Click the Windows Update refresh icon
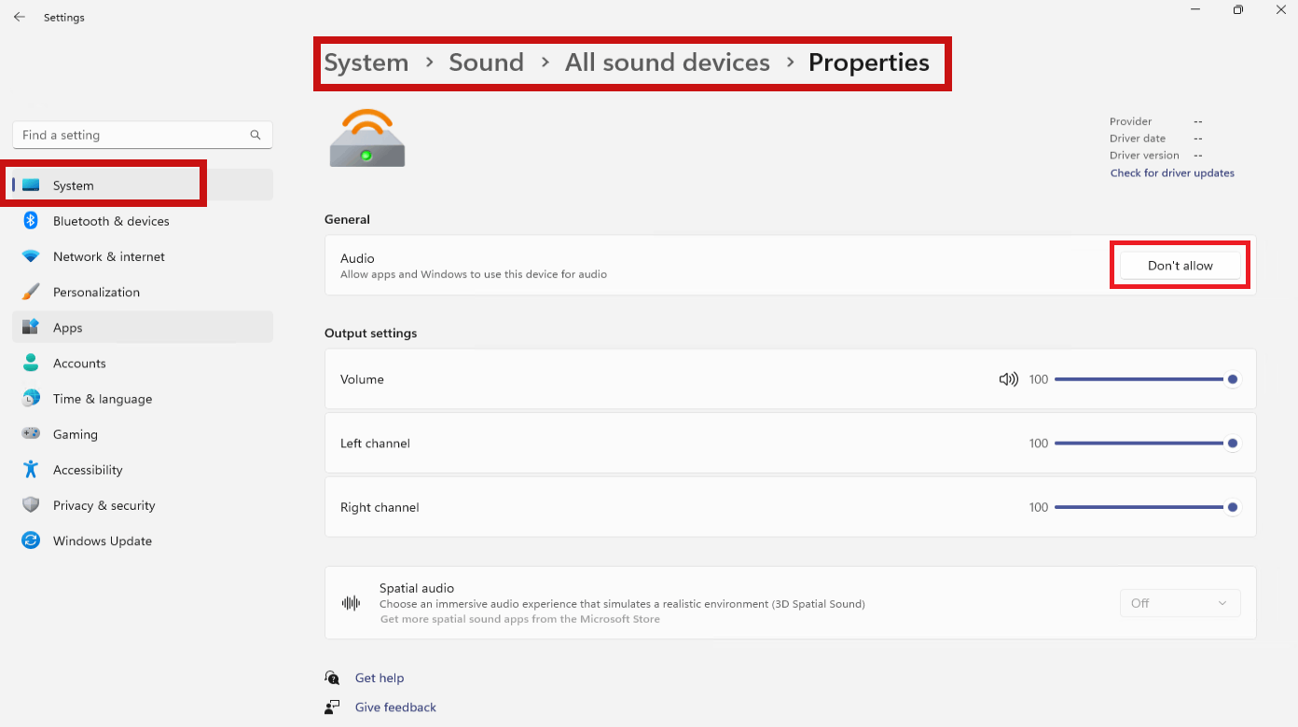 [x=31, y=540]
